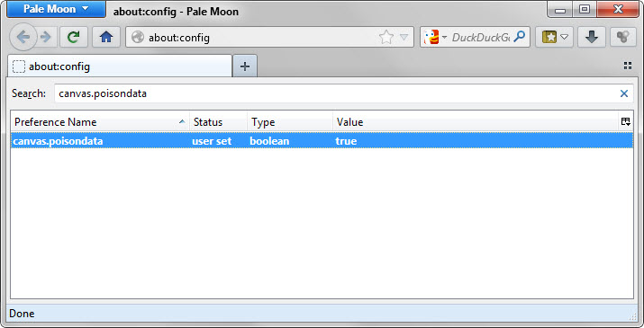Open the downloads panel

[x=592, y=38]
